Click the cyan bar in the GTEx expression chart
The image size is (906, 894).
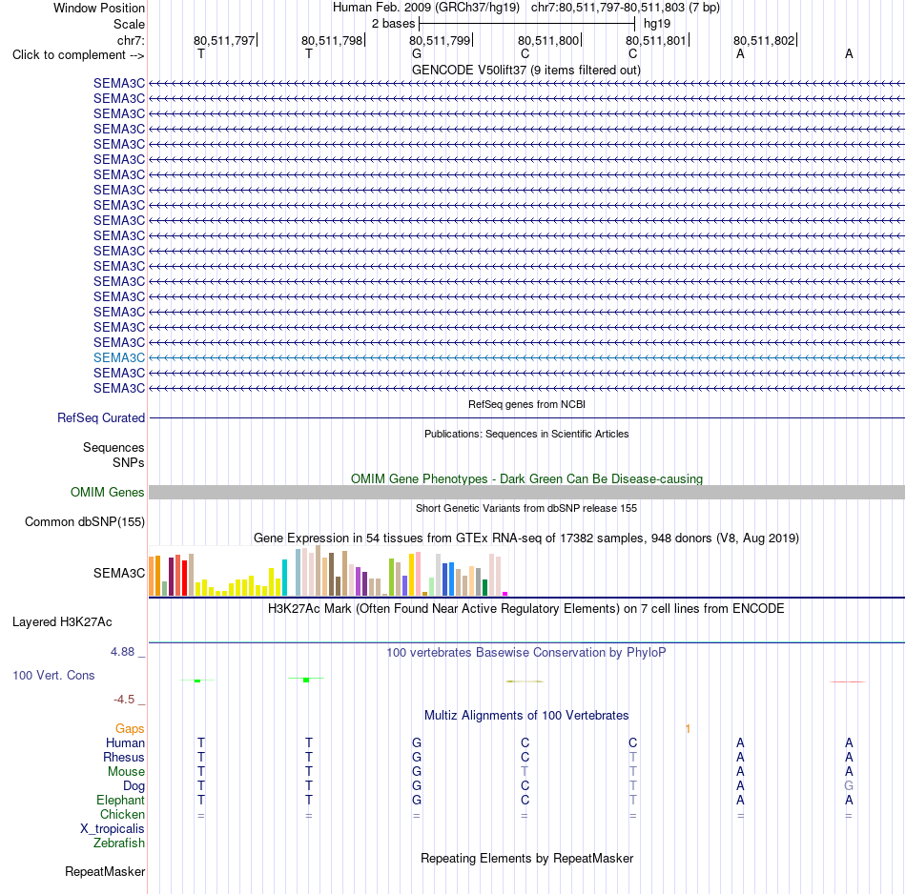[284, 578]
